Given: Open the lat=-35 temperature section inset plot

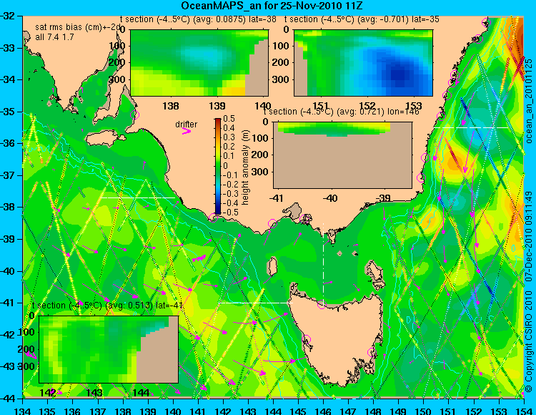Looking at the screenshot, I should coord(363,63).
